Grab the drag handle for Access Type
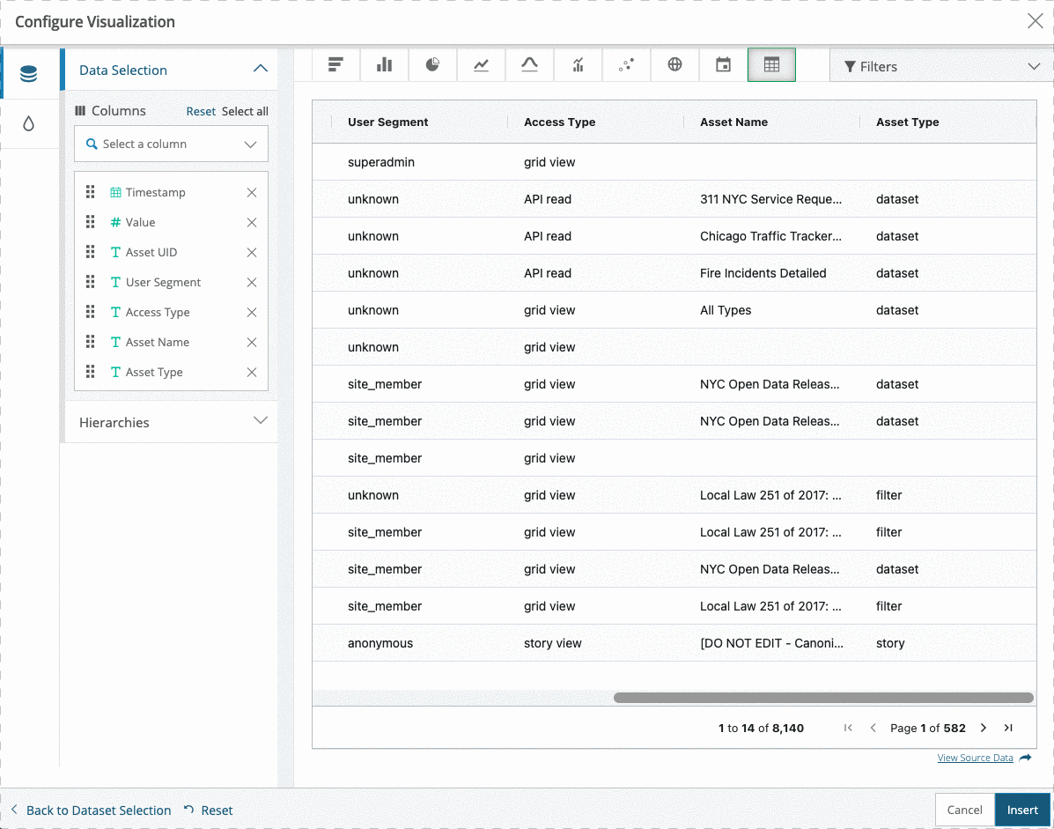This screenshot has width=1054, height=829. coord(90,311)
